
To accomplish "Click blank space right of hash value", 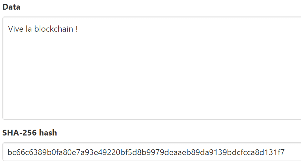I will click(x=293, y=152).
